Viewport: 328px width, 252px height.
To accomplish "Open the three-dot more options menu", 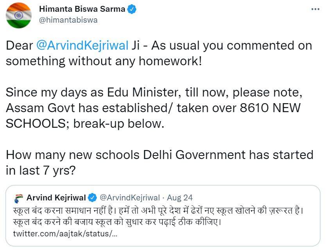I will pos(315,9).
